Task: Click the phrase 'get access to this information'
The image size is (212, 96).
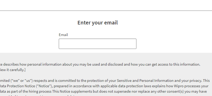Action: 176,64
